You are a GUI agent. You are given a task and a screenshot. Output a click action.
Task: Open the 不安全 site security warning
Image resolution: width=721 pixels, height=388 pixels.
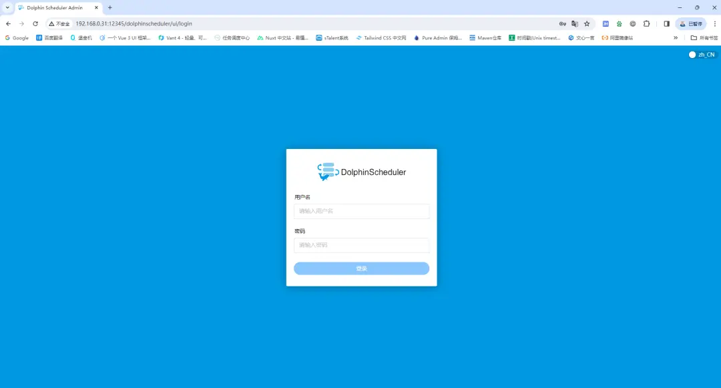pyautogui.click(x=59, y=24)
